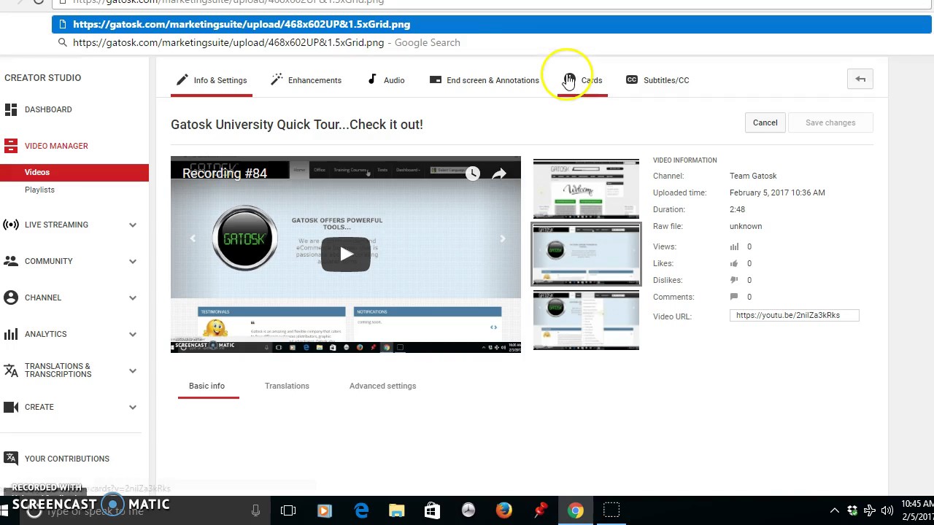Open the Translations tab
Screen dimensions: 934x525
click(x=287, y=386)
